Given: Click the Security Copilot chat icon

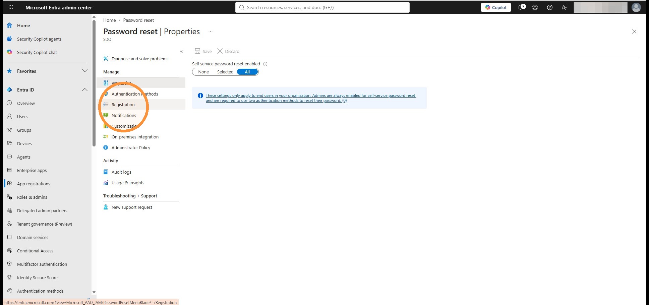Looking at the screenshot, I should tap(9, 52).
